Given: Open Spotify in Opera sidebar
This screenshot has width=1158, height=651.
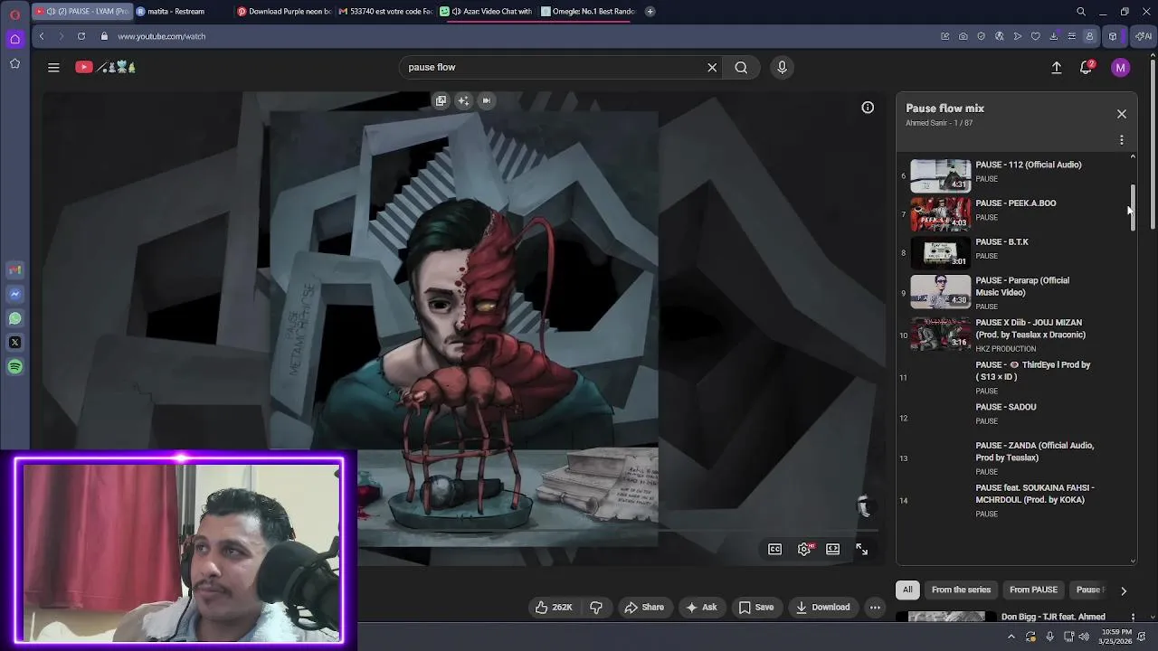Looking at the screenshot, I should tap(14, 367).
